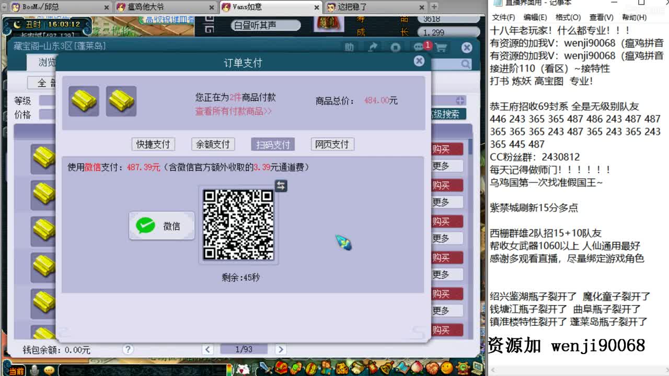Open Notepad 查看(V) menu
669x376 pixels.
click(x=601, y=17)
